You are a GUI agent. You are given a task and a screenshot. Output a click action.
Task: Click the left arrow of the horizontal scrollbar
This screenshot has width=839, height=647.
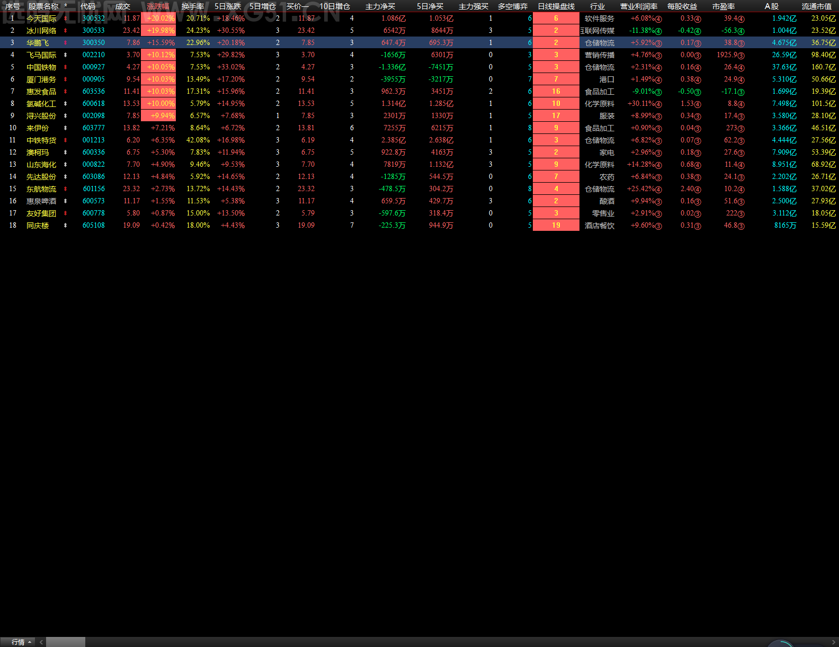[x=41, y=642]
